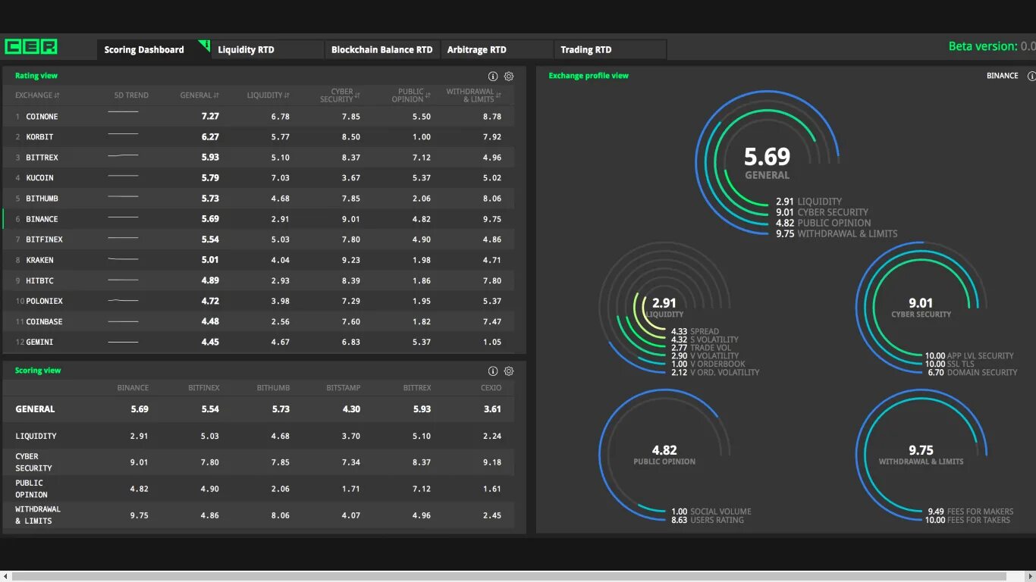Click info icon next to BINANCE profile
The width and height of the screenshot is (1036, 582).
click(x=1031, y=76)
